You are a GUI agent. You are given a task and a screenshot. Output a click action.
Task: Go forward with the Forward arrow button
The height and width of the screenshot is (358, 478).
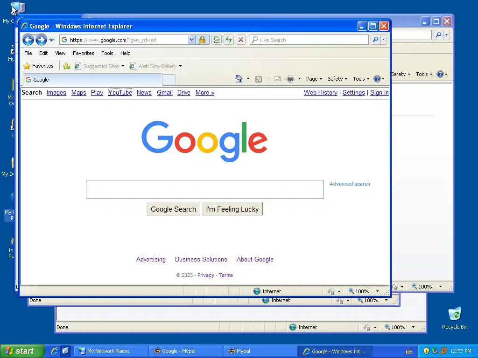tap(41, 40)
